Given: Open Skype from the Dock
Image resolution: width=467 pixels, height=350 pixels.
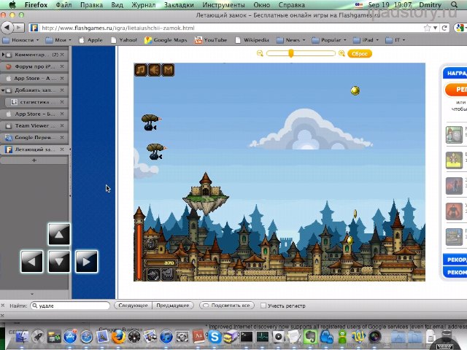Looking at the screenshot, I should pyautogui.click(x=215, y=337).
